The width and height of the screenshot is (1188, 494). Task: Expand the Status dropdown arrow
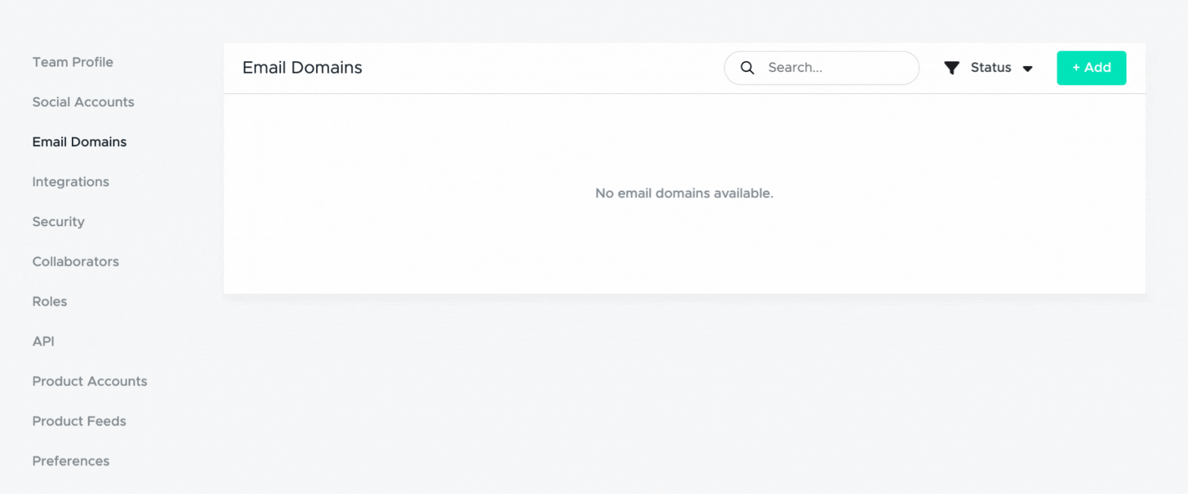pos(1028,68)
